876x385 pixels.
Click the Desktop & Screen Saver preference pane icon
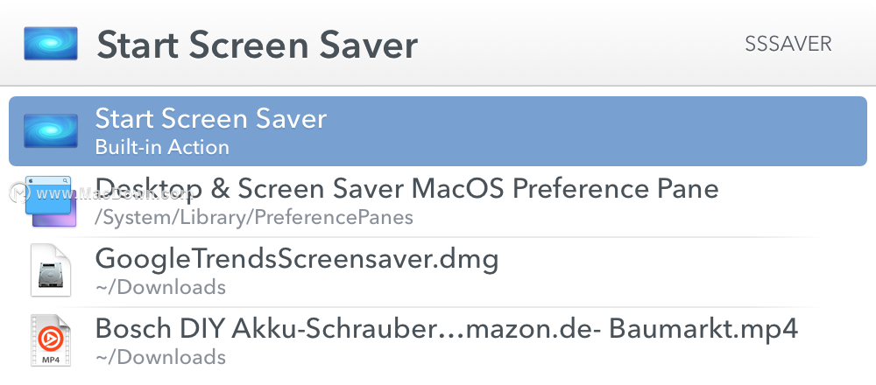tap(50, 201)
